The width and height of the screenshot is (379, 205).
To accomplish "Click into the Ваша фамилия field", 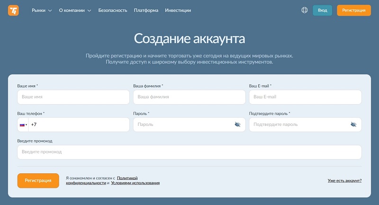I will click(x=189, y=97).
